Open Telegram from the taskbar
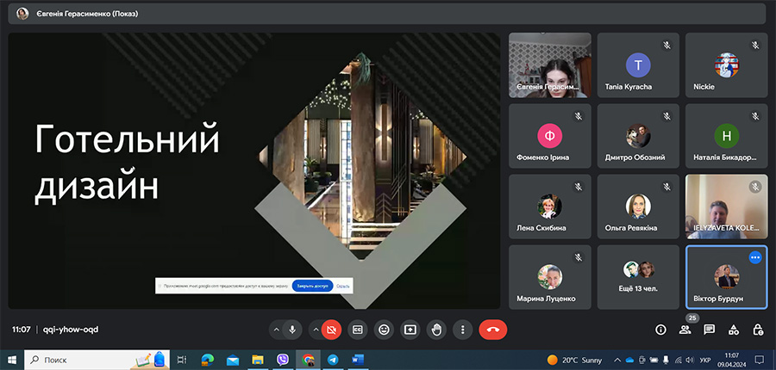The image size is (776, 370). pyautogui.click(x=333, y=360)
